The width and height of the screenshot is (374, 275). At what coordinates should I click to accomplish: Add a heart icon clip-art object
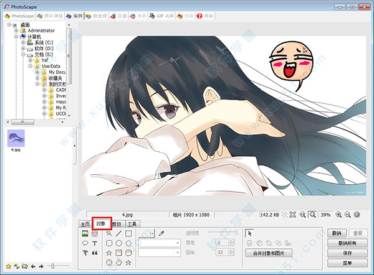click(95, 233)
